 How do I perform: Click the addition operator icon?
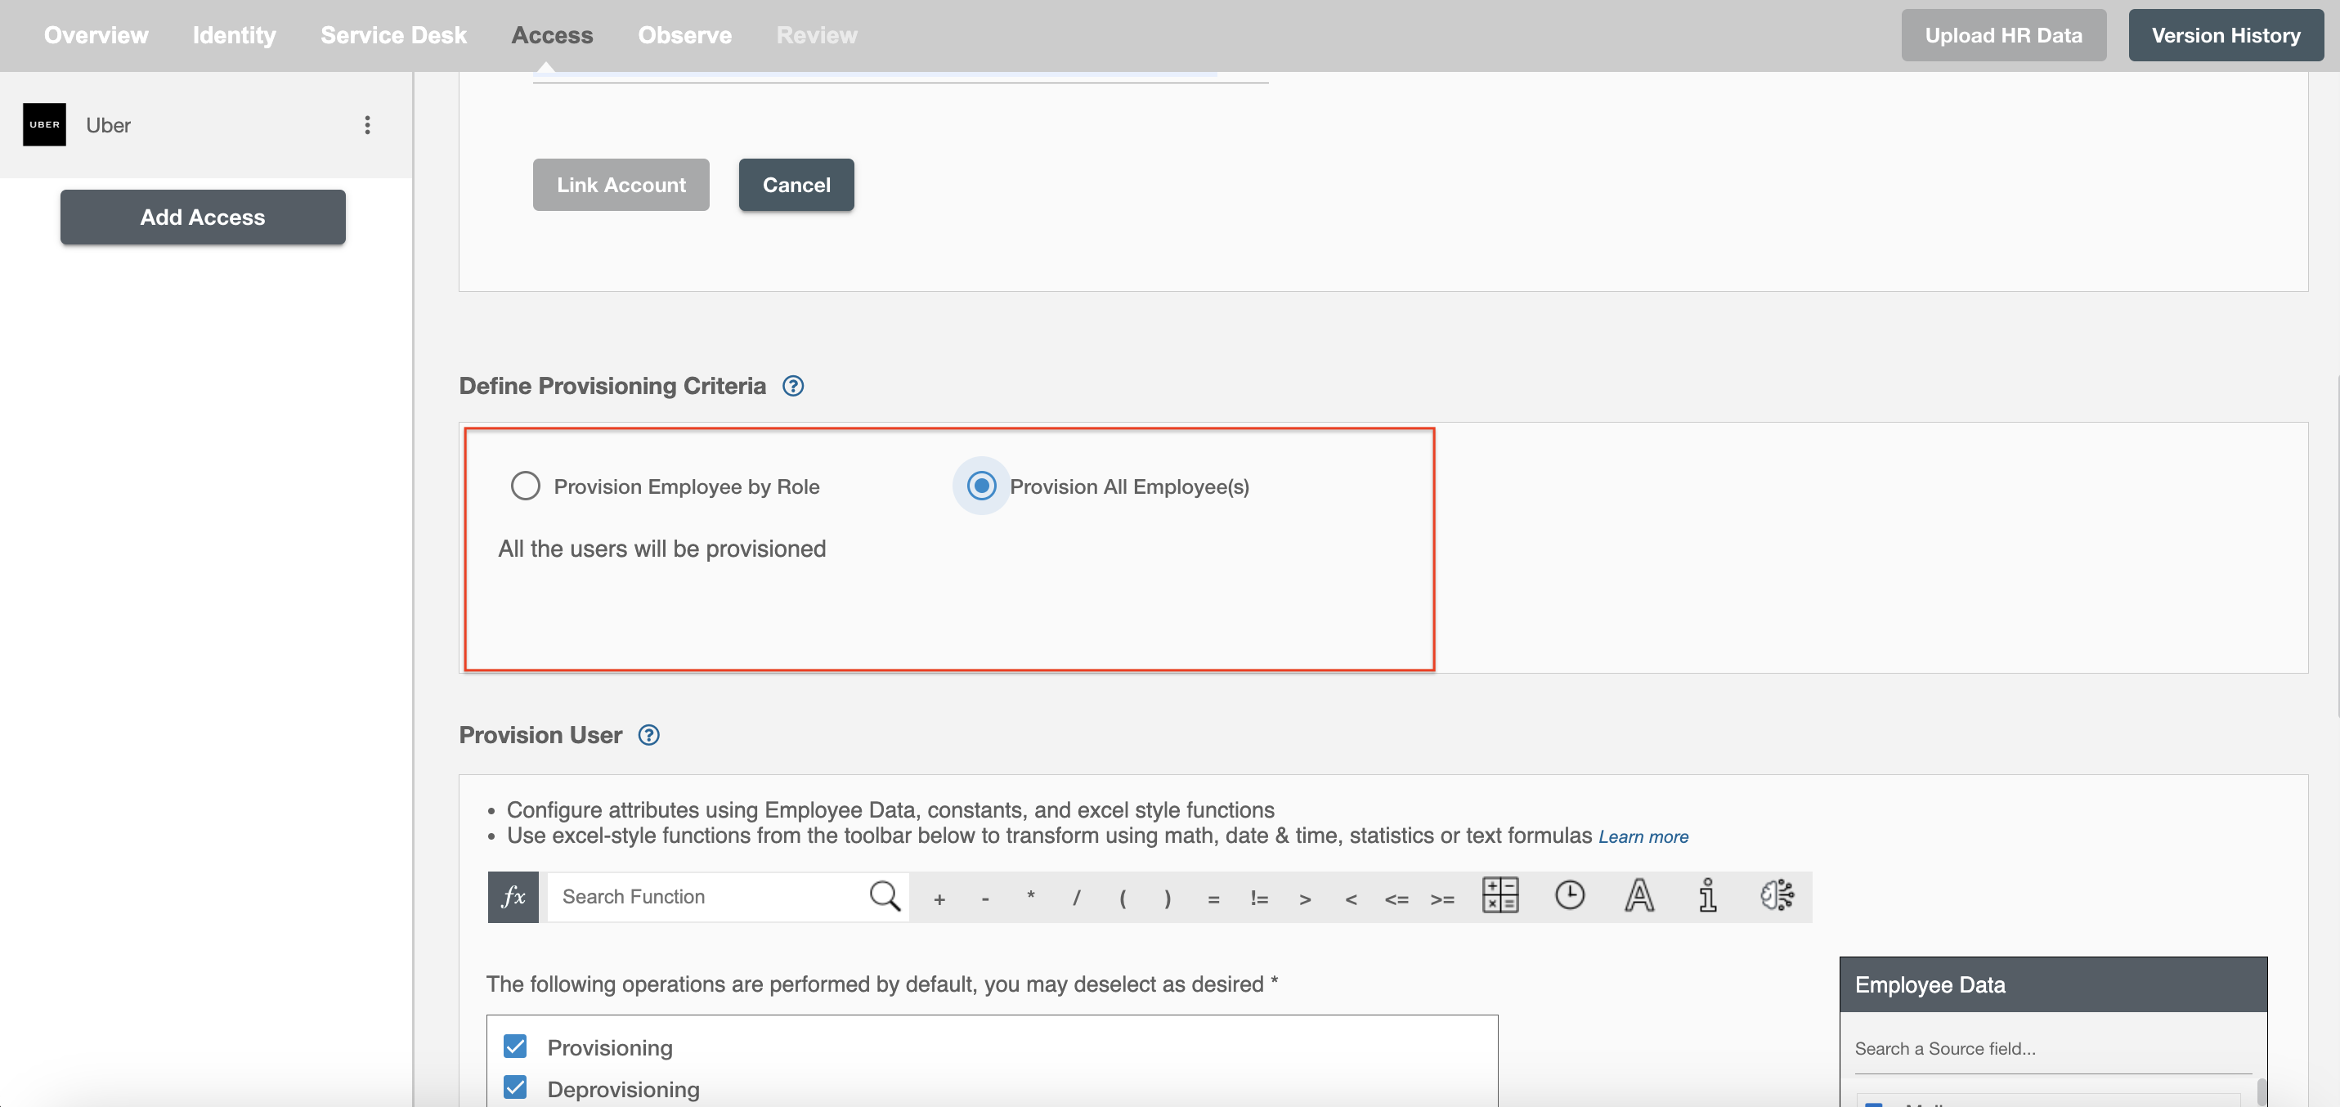[940, 897]
